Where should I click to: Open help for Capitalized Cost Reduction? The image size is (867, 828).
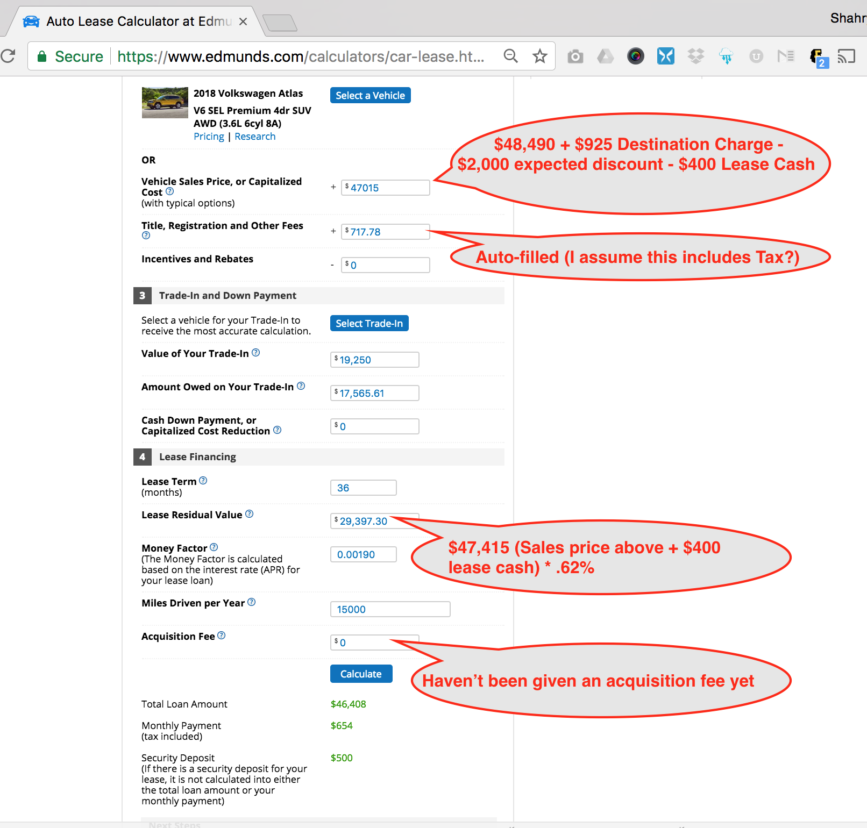pos(278,430)
